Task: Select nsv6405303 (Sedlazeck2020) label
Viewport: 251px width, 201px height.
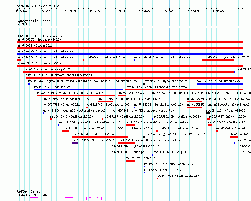Action: coord(72,116)
